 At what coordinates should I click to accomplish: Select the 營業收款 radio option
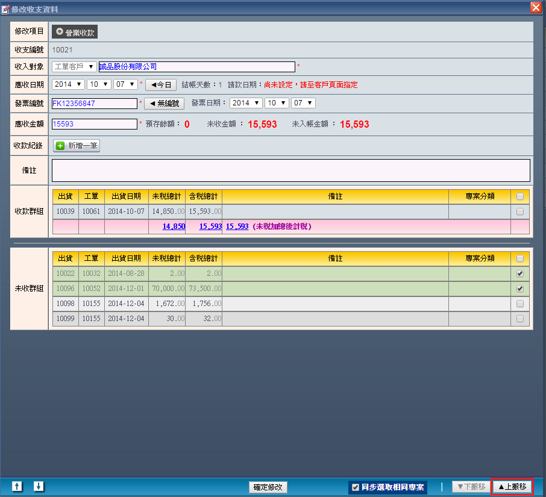60,32
